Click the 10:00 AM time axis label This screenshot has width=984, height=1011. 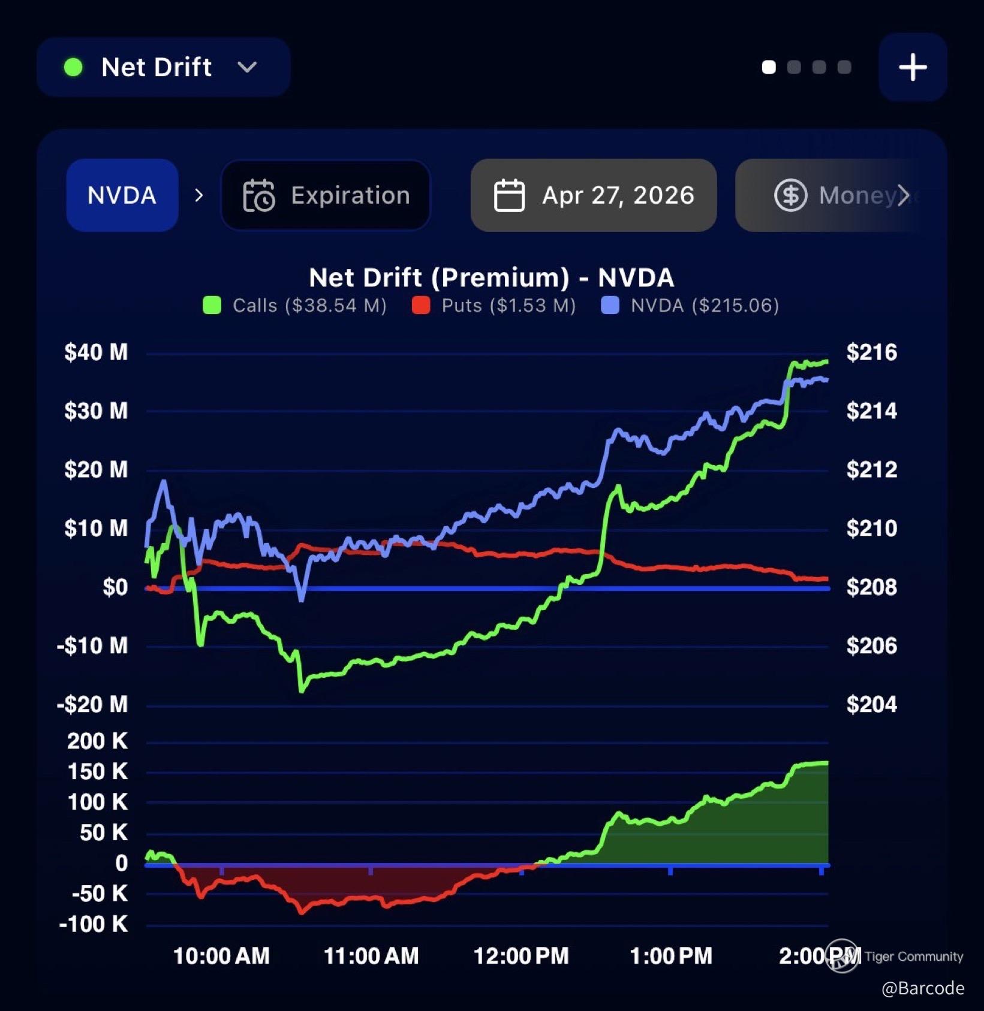(x=221, y=956)
